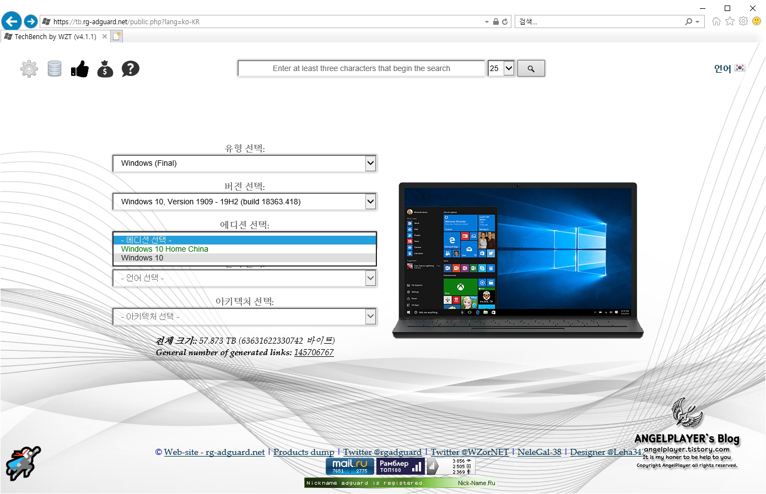
Task: Click the refresh icon in address bar
Action: pyautogui.click(x=505, y=22)
